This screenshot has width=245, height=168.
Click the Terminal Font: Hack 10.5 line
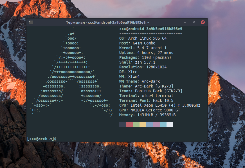[146, 100]
